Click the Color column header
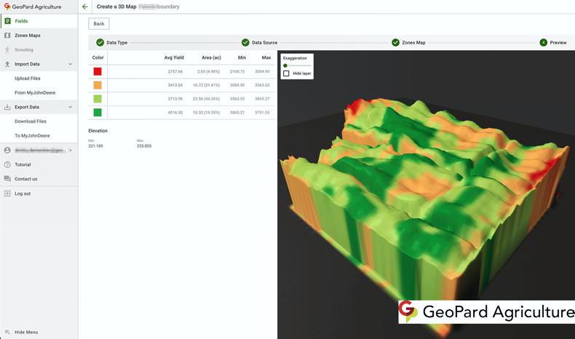Image resolution: width=575 pixels, height=339 pixels. pyautogui.click(x=98, y=57)
